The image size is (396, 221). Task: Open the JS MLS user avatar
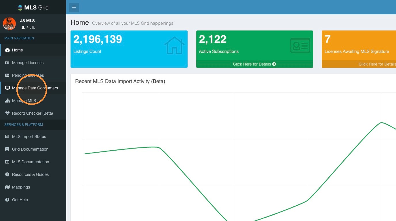9,24
